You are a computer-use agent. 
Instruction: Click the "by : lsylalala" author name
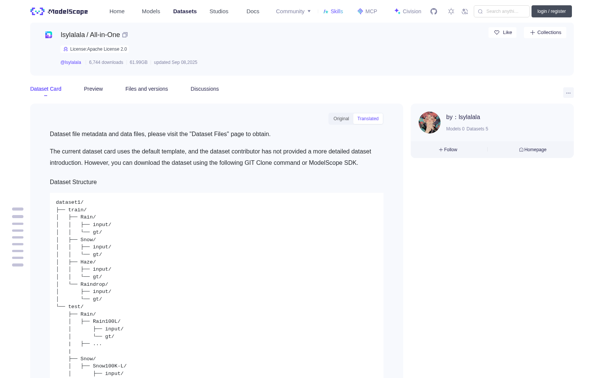463,117
